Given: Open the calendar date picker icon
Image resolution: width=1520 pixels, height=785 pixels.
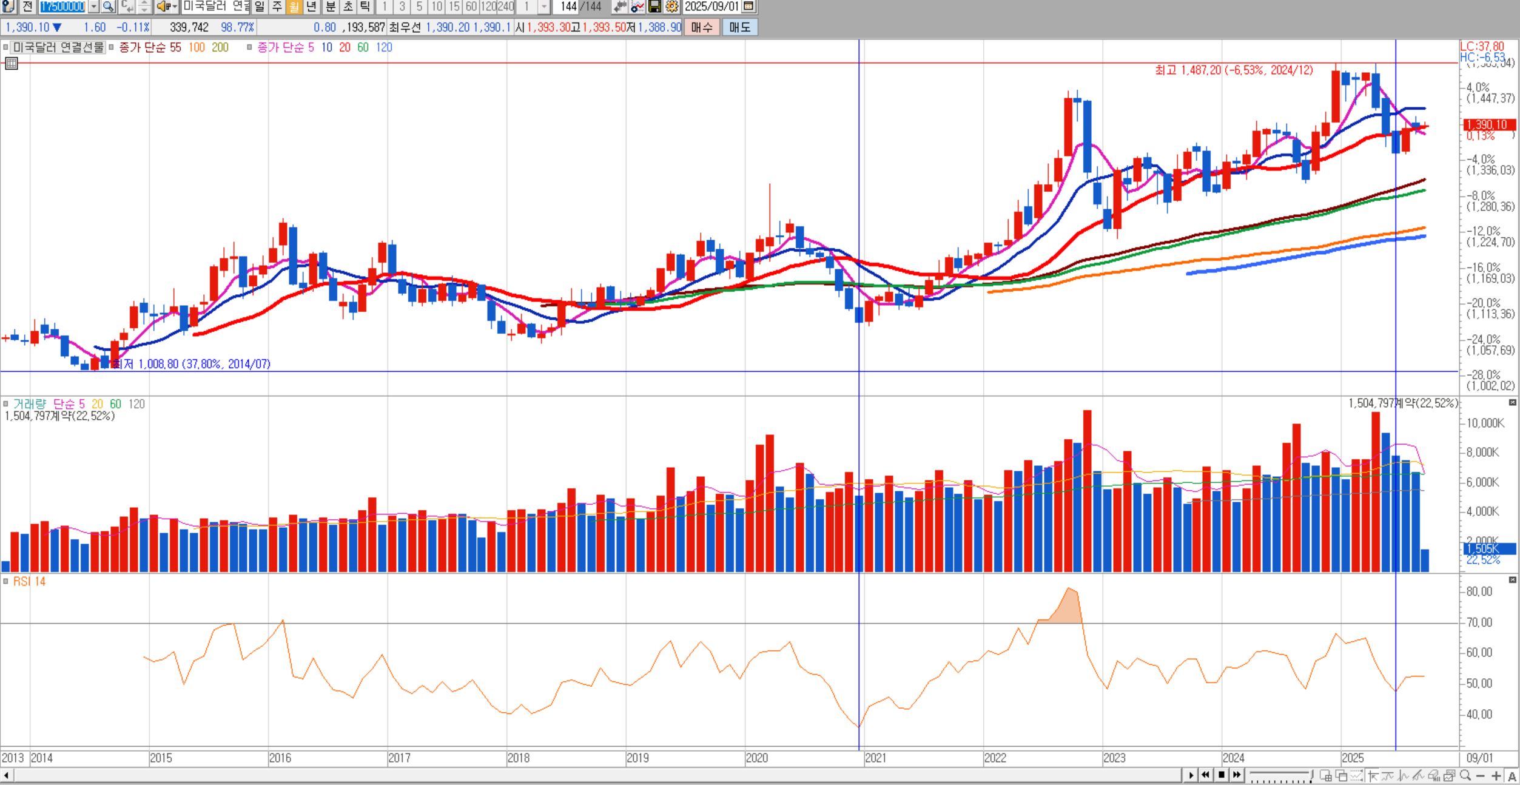Looking at the screenshot, I should [x=748, y=7].
